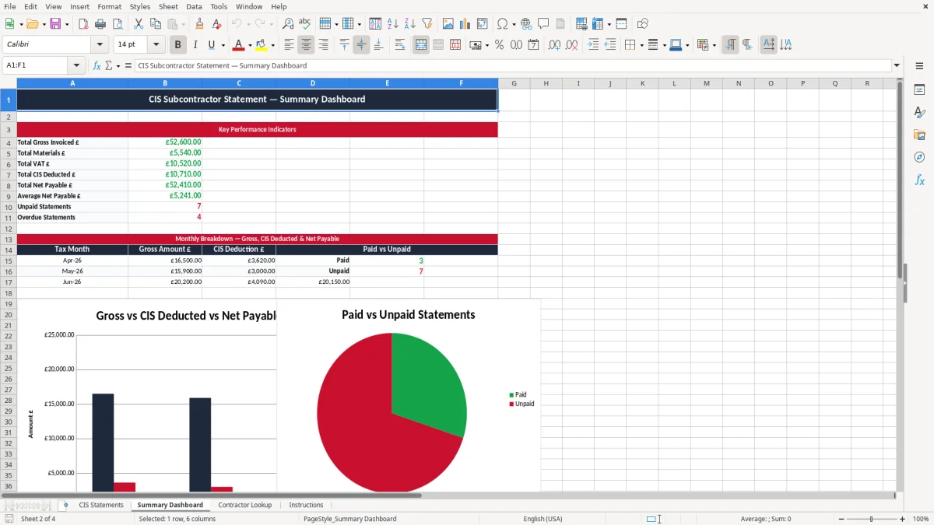The image size is (934, 525).
Task: Click the Add Decimal Place icon
Action: pos(554,45)
